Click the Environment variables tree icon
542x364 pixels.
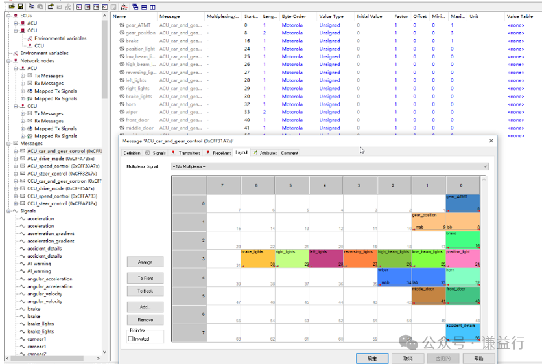(16, 53)
